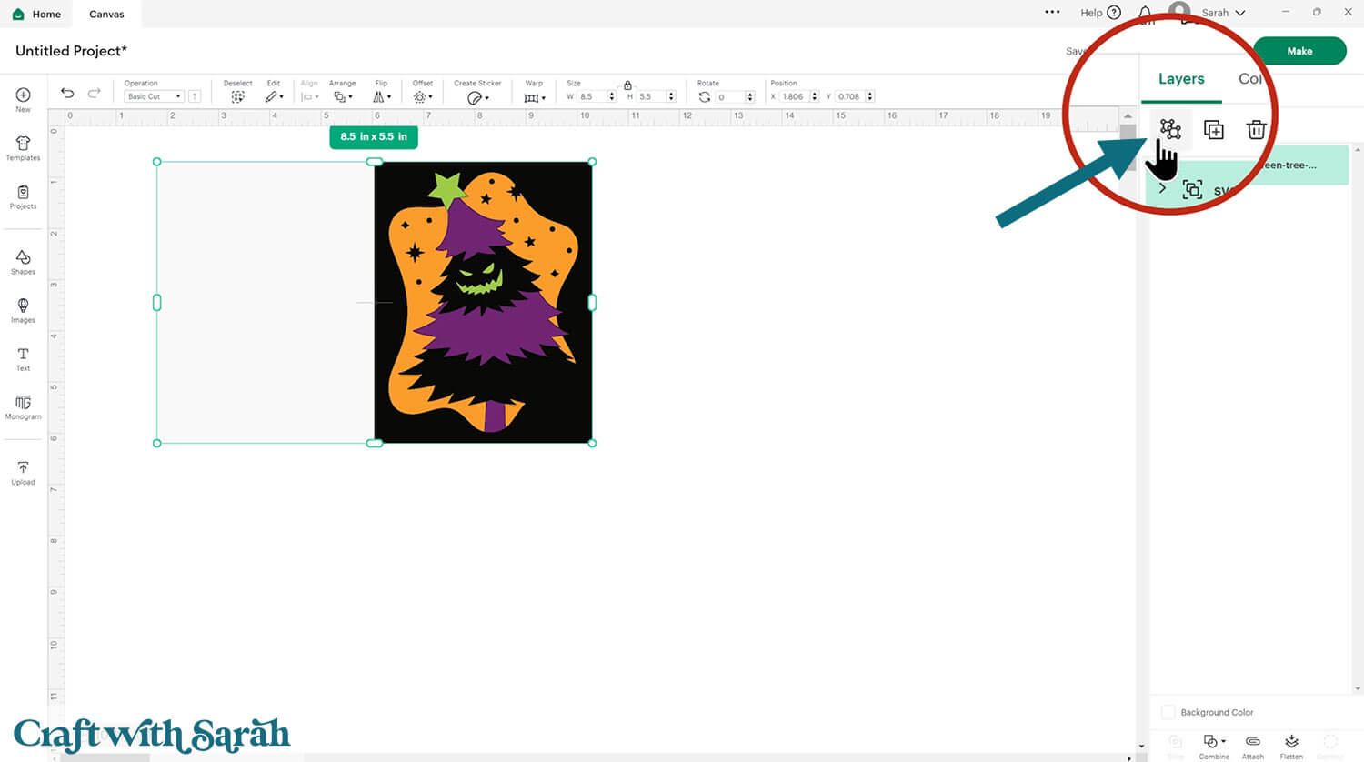
Task: Click the Position X field
Action: tap(794, 96)
